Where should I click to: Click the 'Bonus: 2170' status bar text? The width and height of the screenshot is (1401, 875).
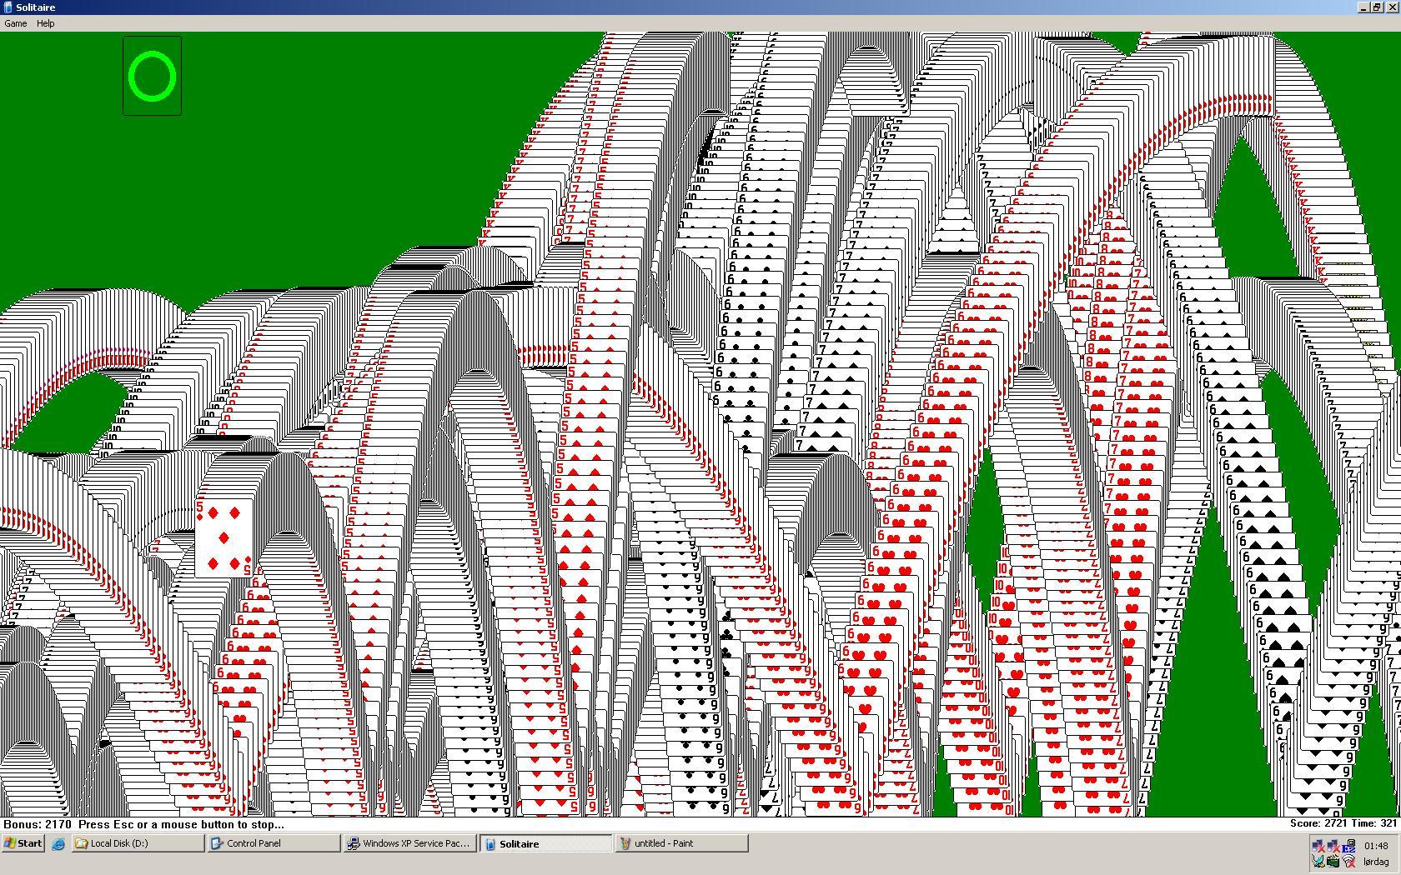point(38,824)
